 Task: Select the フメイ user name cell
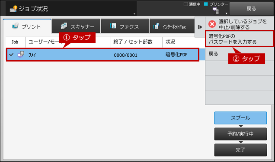point(32,55)
